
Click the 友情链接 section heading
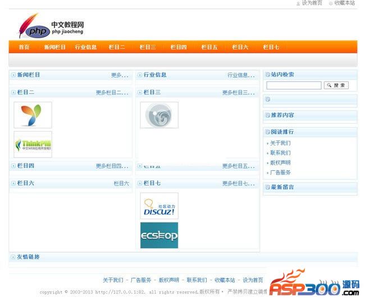[x=28, y=257]
